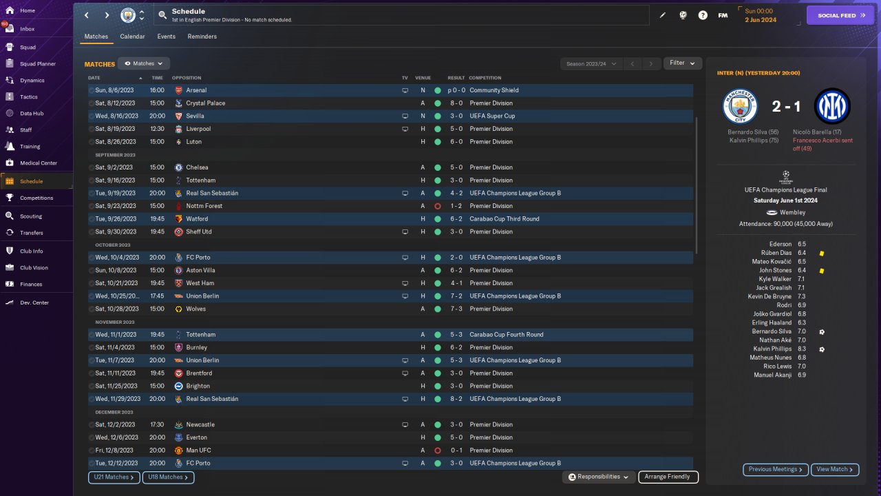Go to previous season arrow

point(632,63)
